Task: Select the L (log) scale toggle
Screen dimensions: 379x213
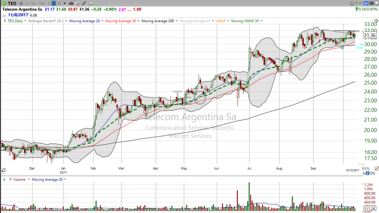Action: [368, 174]
